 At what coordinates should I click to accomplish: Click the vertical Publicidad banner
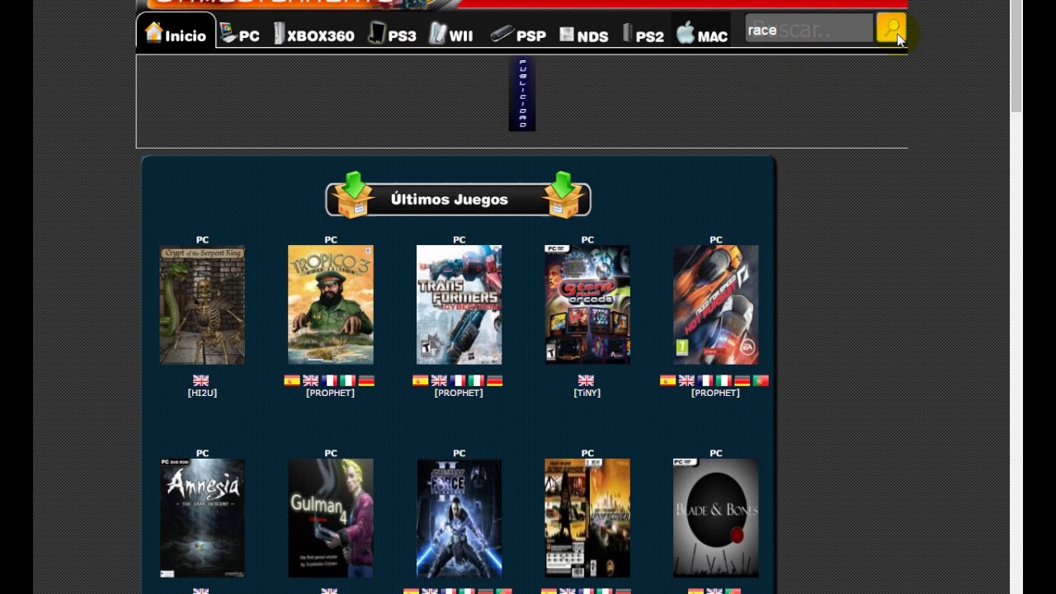522,94
